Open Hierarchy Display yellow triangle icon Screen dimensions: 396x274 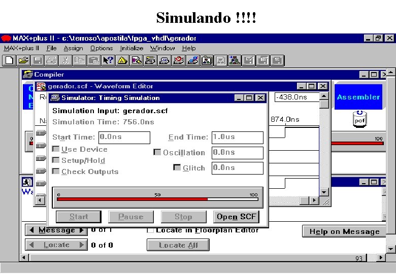(x=122, y=60)
